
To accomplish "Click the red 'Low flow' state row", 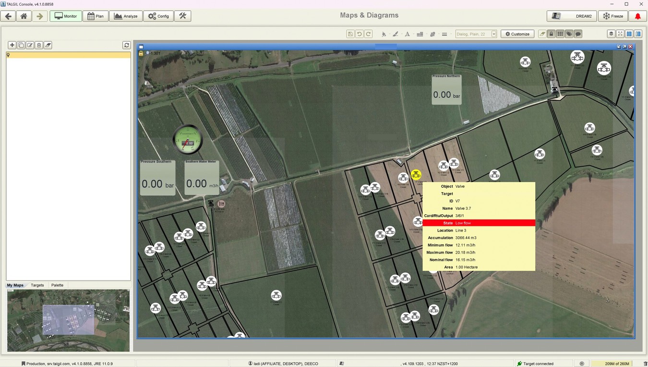I will (479, 223).
